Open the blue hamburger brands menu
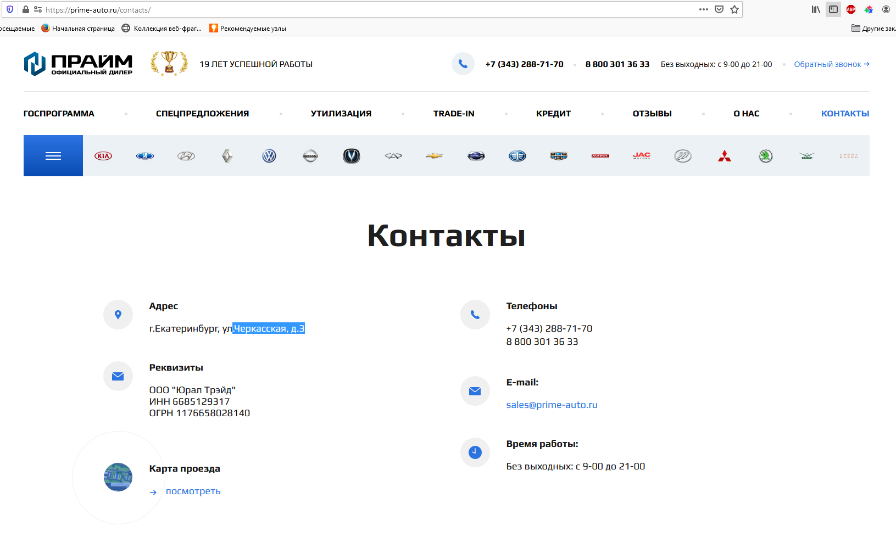This screenshot has height=537, width=896. 53,156
